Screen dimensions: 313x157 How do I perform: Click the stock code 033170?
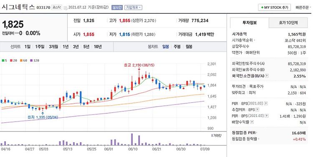click(43, 8)
